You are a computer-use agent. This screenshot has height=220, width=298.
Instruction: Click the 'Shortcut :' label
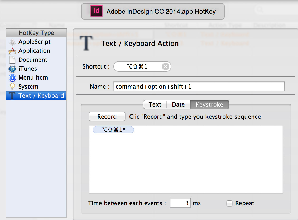[x=96, y=66]
